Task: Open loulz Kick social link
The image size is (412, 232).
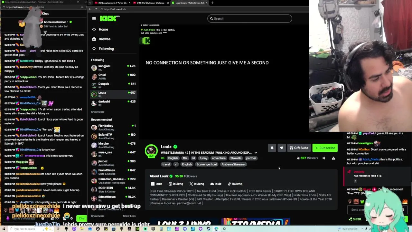Action: point(157,184)
